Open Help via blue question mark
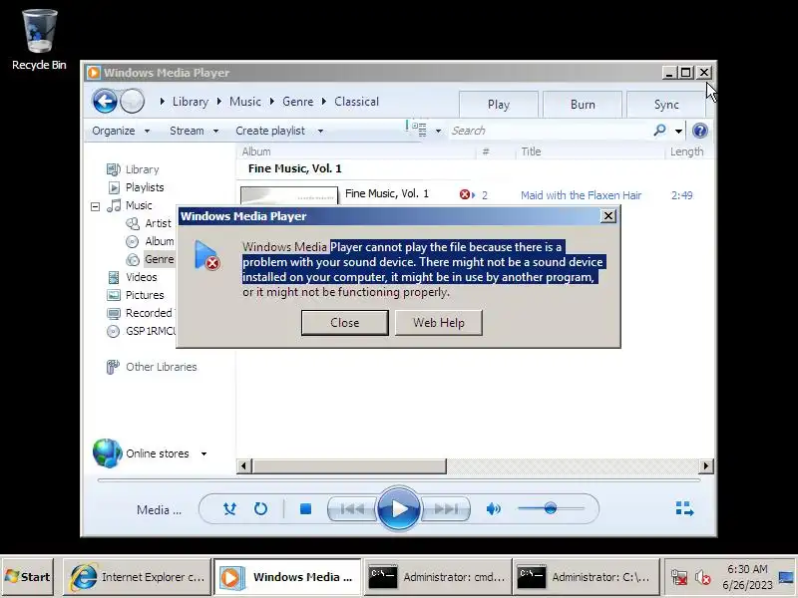This screenshot has height=598, width=798. point(700,131)
